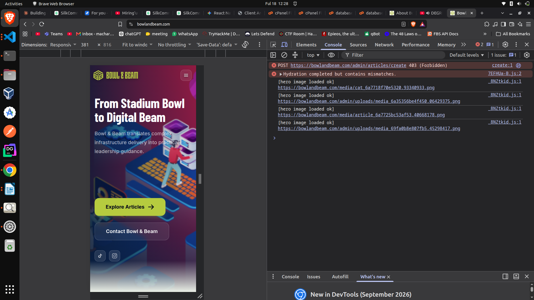Screen dimensions: 534x300
Task: Select the Issues drawer tab
Action: tap(313, 277)
